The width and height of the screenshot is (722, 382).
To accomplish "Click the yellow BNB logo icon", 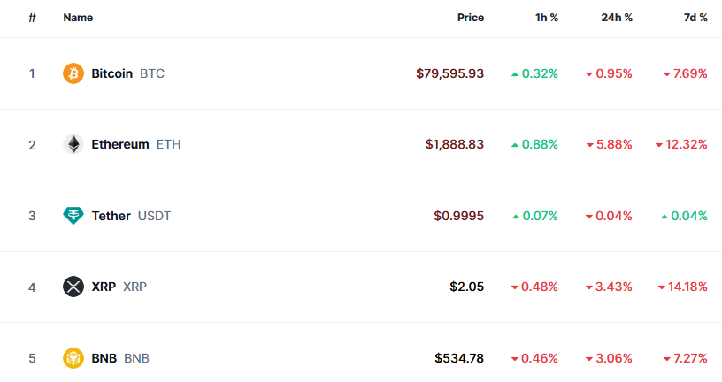I will [x=73, y=358].
